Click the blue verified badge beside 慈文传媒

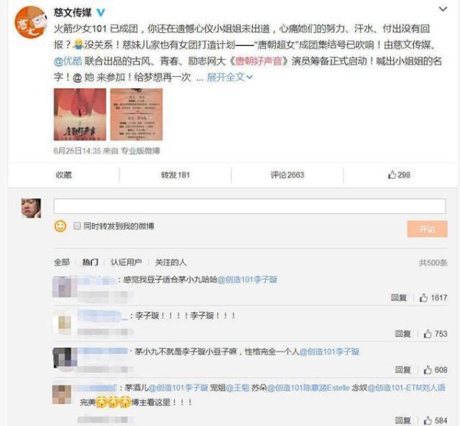coord(100,12)
